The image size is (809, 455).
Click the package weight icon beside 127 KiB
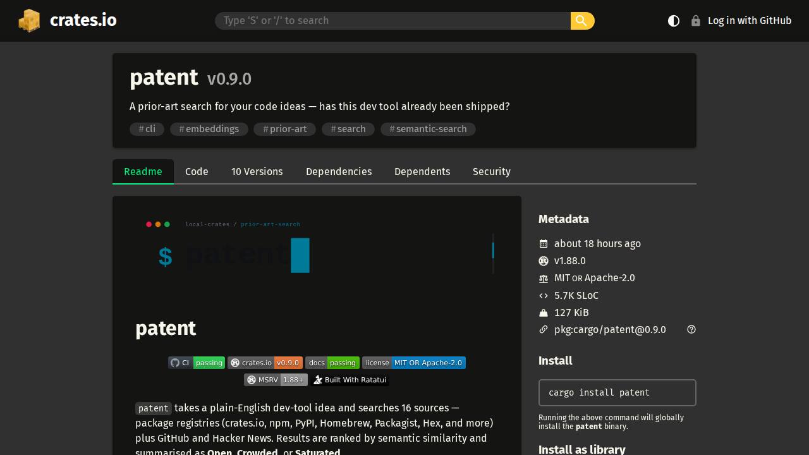pos(544,313)
